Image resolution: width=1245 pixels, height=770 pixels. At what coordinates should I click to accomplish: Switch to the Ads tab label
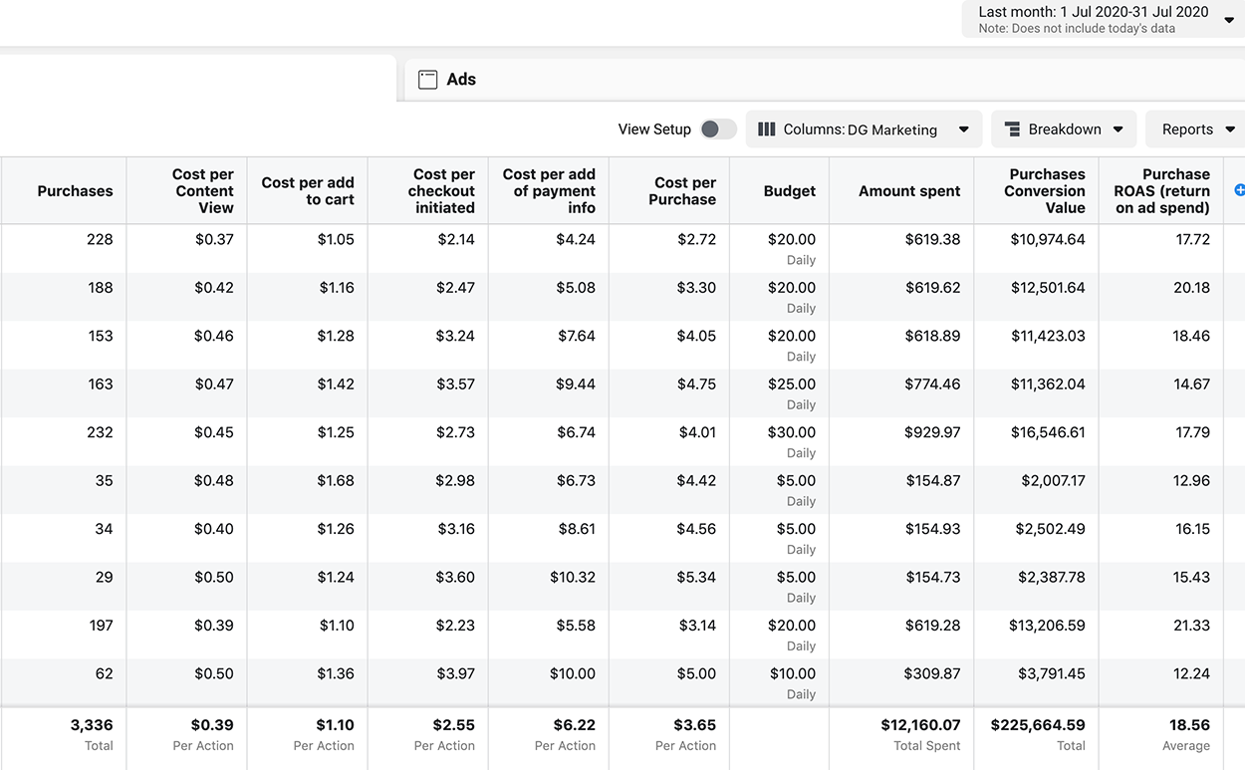(461, 80)
